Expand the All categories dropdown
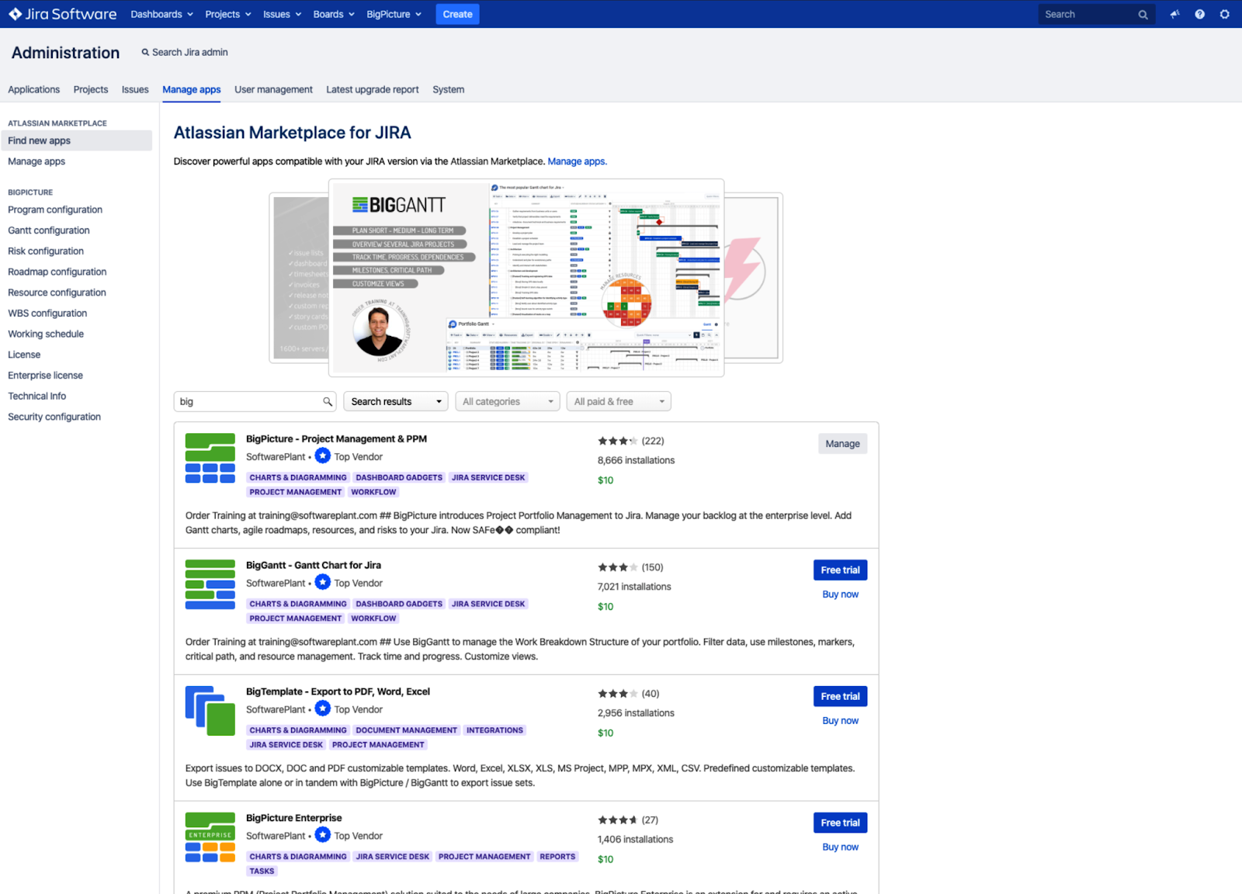Viewport: 1242px width, 894px height. (x=508, y=401)
